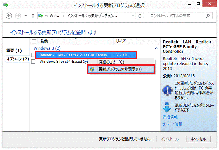Switch to the 重要 (1) tab
Viewport: 219px width, 150px height.
coord(14,51)
